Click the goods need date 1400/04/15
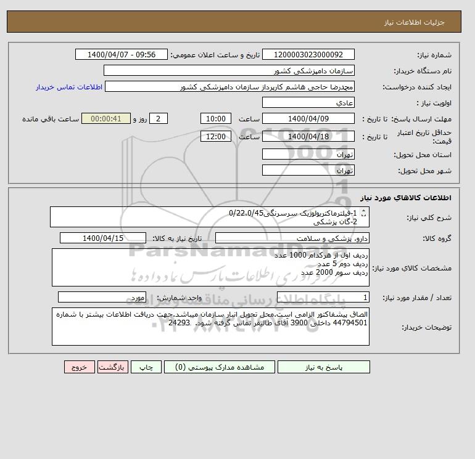Screen dimensions: 475x459 [103, 238]
